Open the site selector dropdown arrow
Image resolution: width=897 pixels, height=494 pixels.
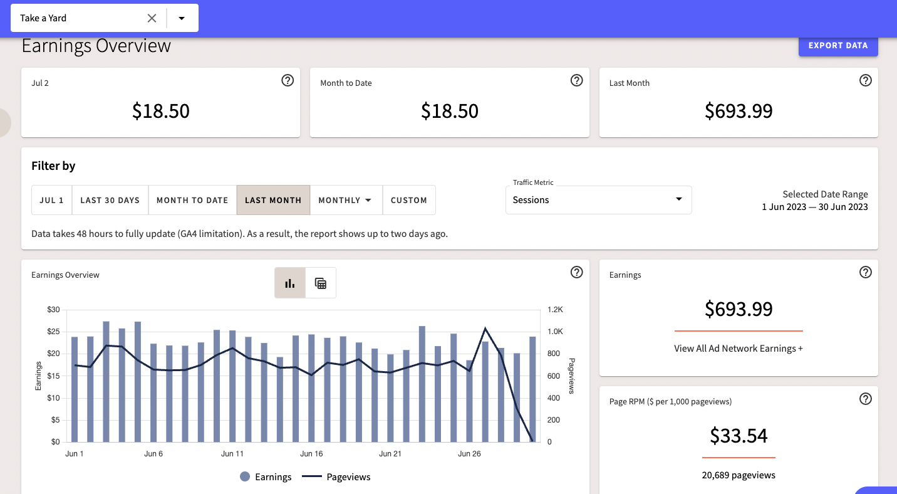pyautogui.click(x=182, y=18)
